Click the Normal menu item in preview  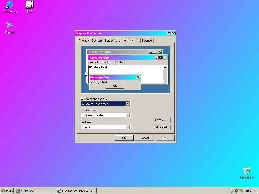[x=94, y=62]
